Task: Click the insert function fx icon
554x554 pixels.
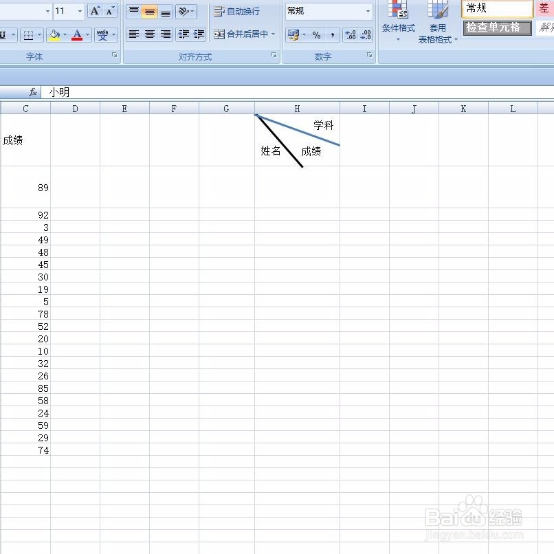Action: tap(33, 92)
